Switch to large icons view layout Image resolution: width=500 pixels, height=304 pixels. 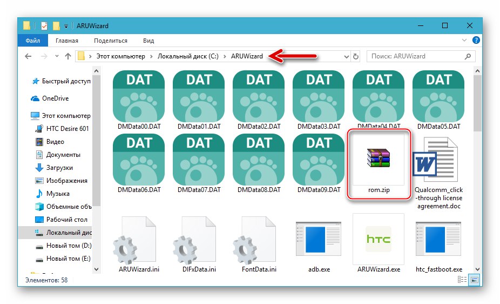(475, 280)
